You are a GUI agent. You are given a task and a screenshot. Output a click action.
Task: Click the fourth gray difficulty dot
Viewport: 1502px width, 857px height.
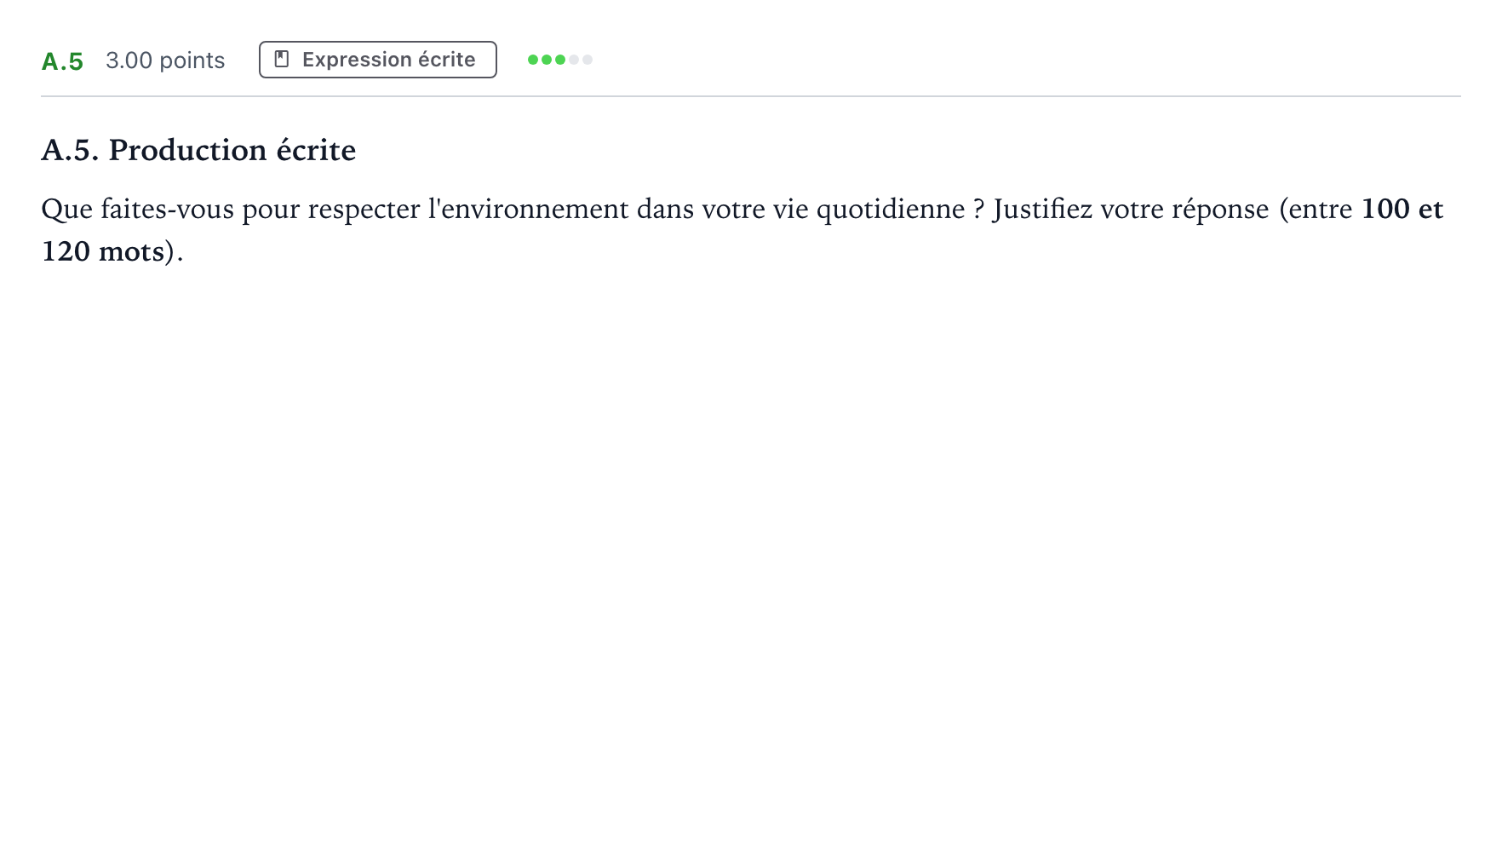coord(574,60)
